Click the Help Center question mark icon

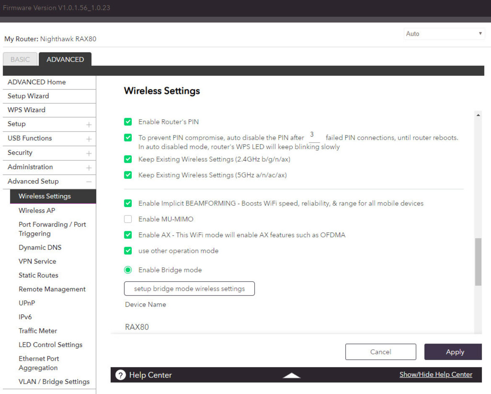[x=120, y=375]
